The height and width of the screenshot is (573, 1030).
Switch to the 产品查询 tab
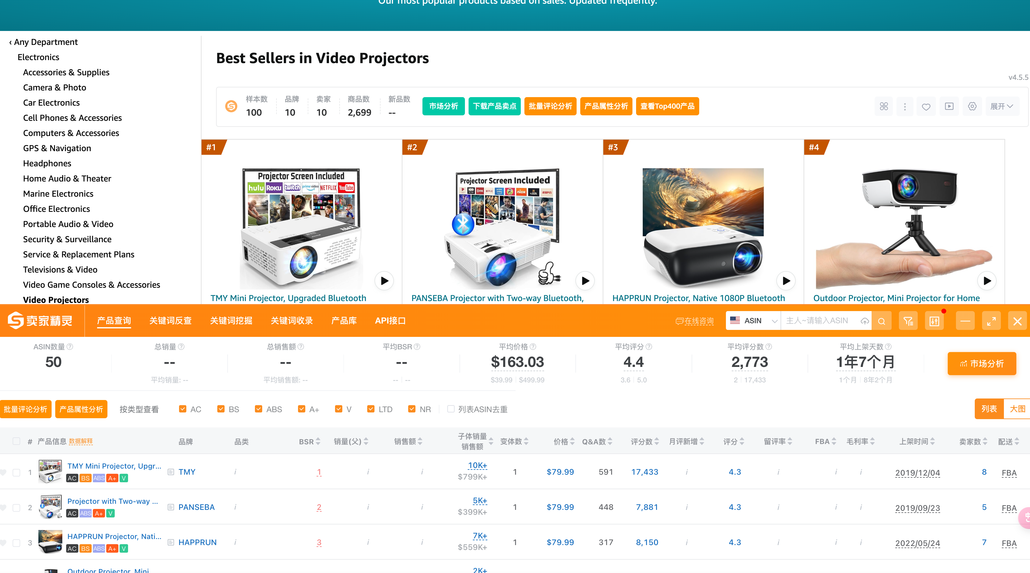[x=114, y=321]
